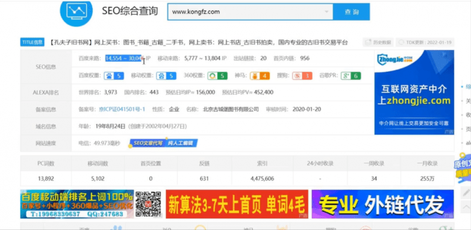Click the ALEXA排名 row label
Image resolution: width=471 pixels, height=230 pixels.
(x=46, y=93)
